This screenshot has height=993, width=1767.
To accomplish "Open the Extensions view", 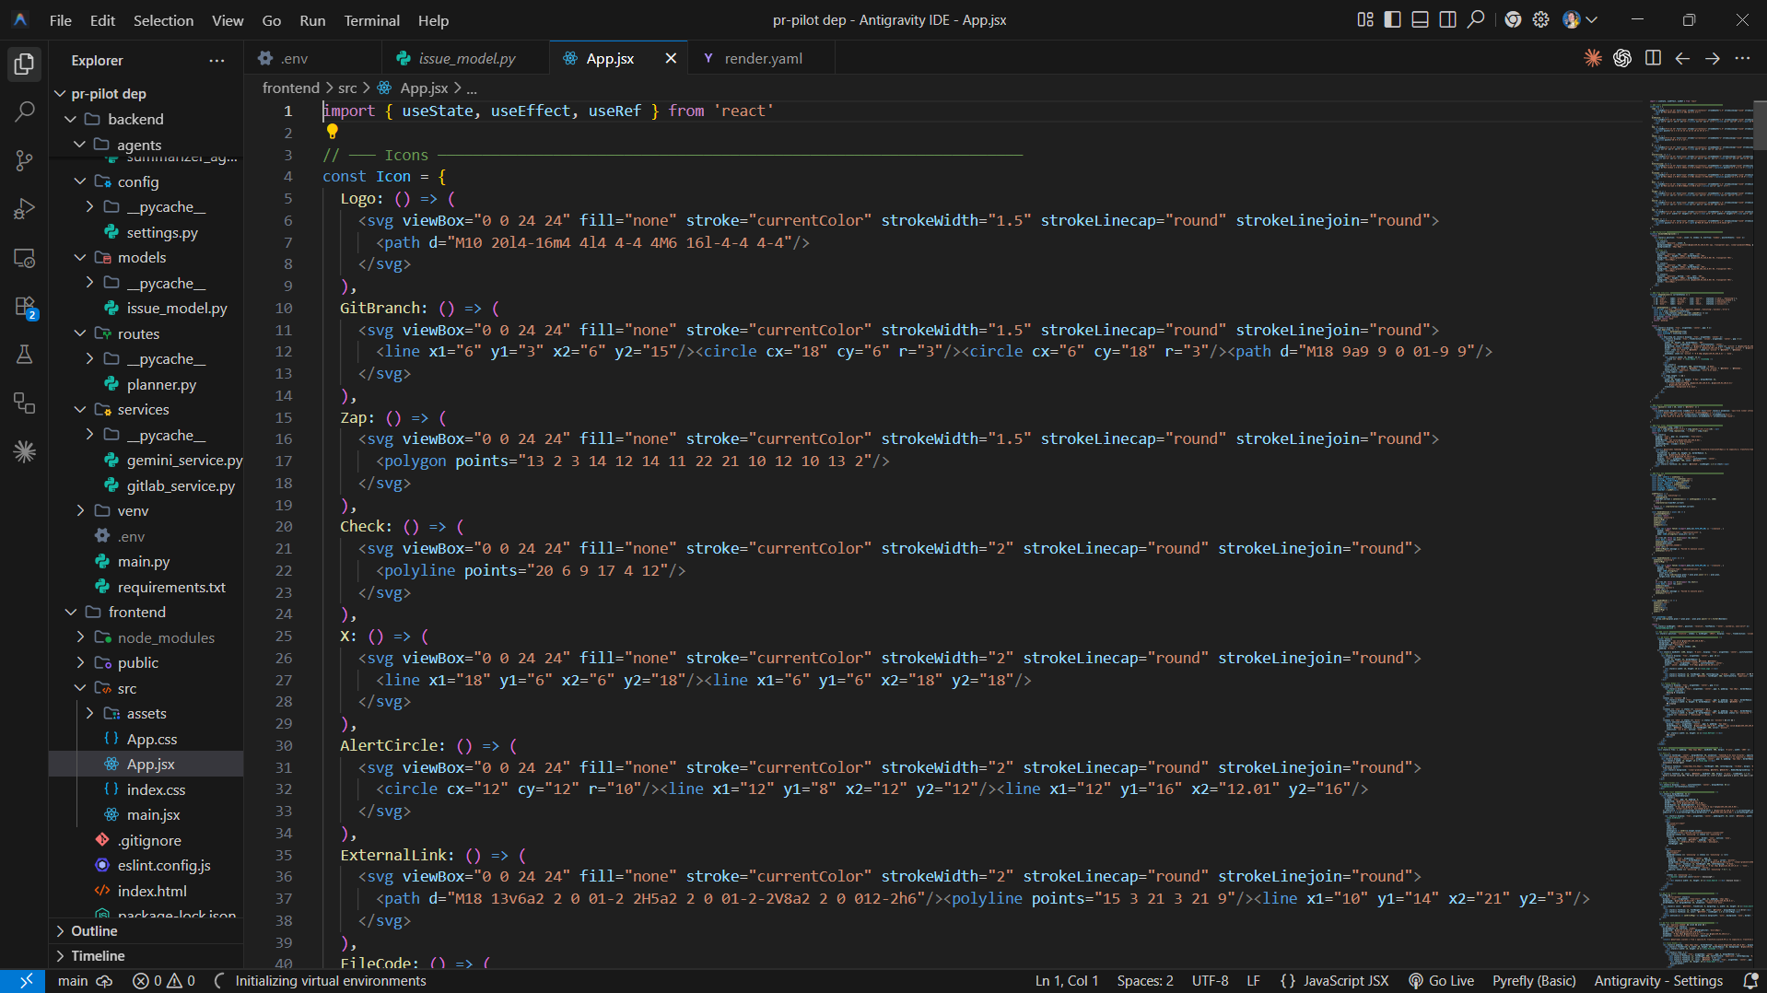I will [x=25, y=307].
